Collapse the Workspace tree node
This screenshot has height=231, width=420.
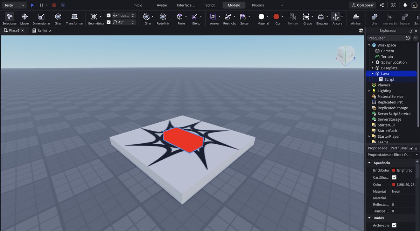tap(369, 45)
